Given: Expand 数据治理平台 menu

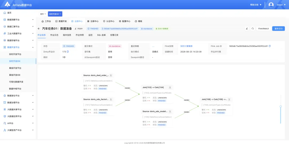Looking at the screenshot, I should [x=18, y=103].
